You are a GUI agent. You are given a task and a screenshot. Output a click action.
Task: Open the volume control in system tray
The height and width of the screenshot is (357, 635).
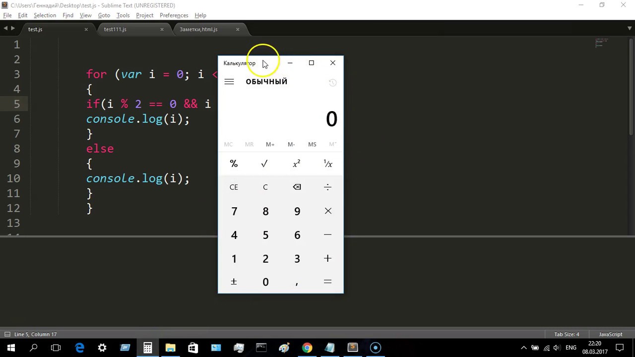(557, 348)
